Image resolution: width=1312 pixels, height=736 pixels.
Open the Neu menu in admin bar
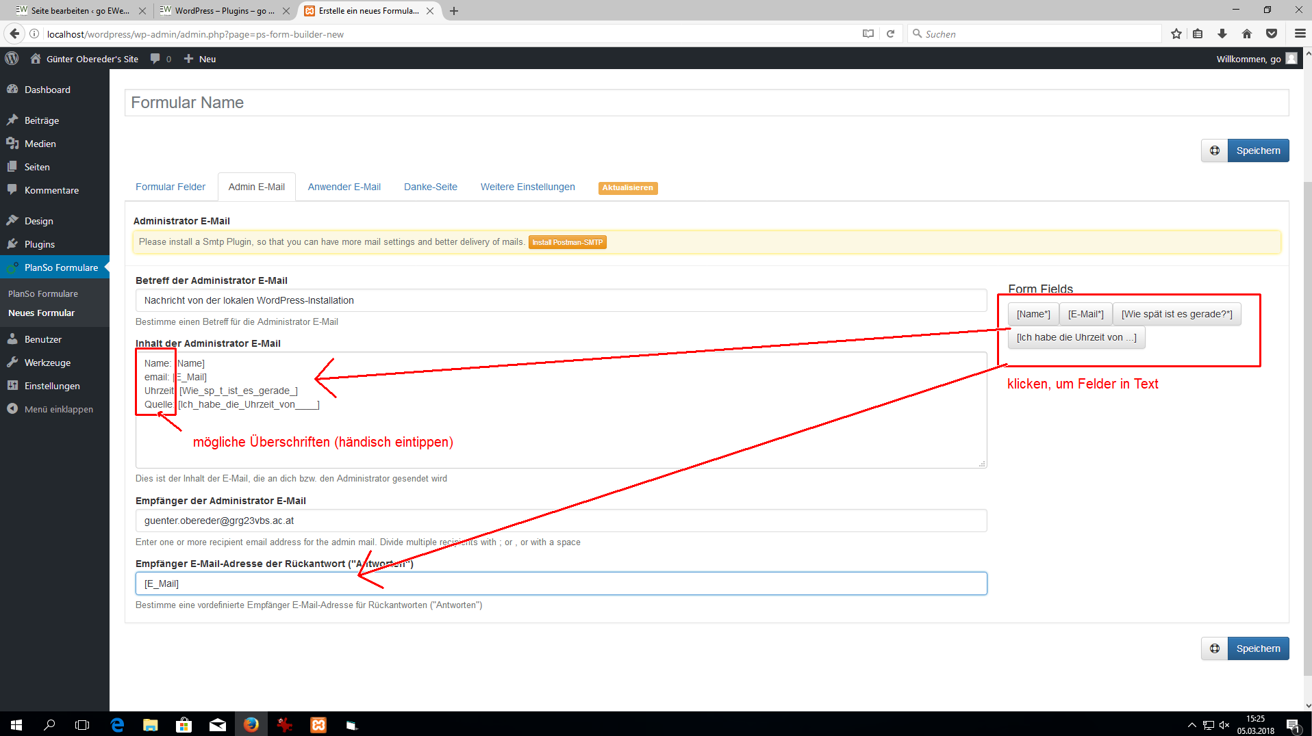click(200, 59)
